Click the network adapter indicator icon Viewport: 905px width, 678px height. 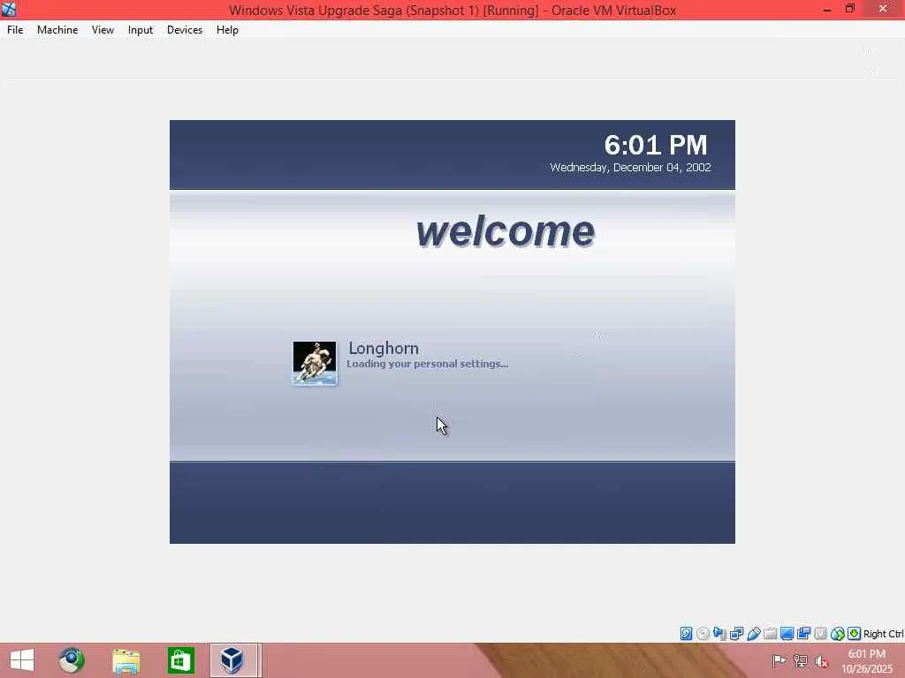pyautogui.click(x=736, y=634)
